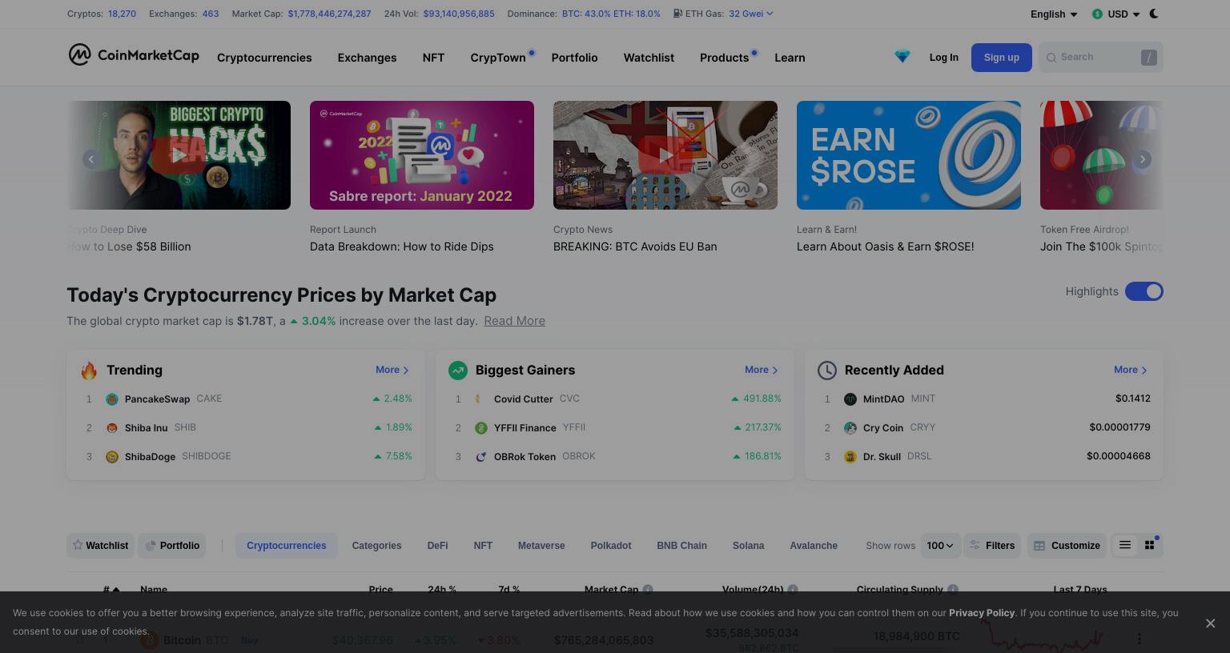
Task: Click the CoinMarketCap logo
Action: tap(134, 55)
